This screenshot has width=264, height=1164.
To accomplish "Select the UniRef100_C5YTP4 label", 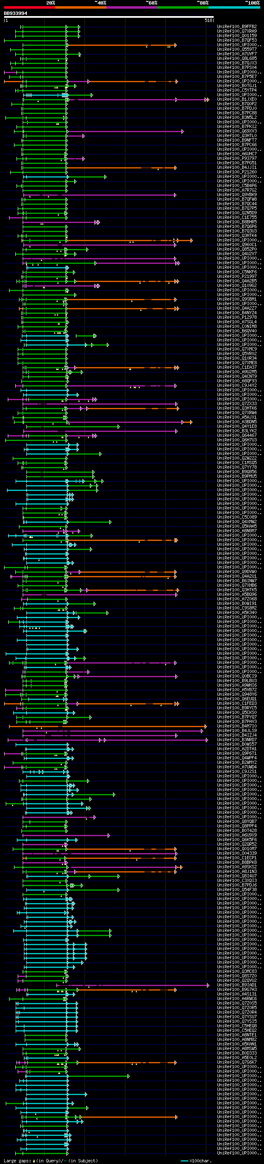I will point(237,90).
